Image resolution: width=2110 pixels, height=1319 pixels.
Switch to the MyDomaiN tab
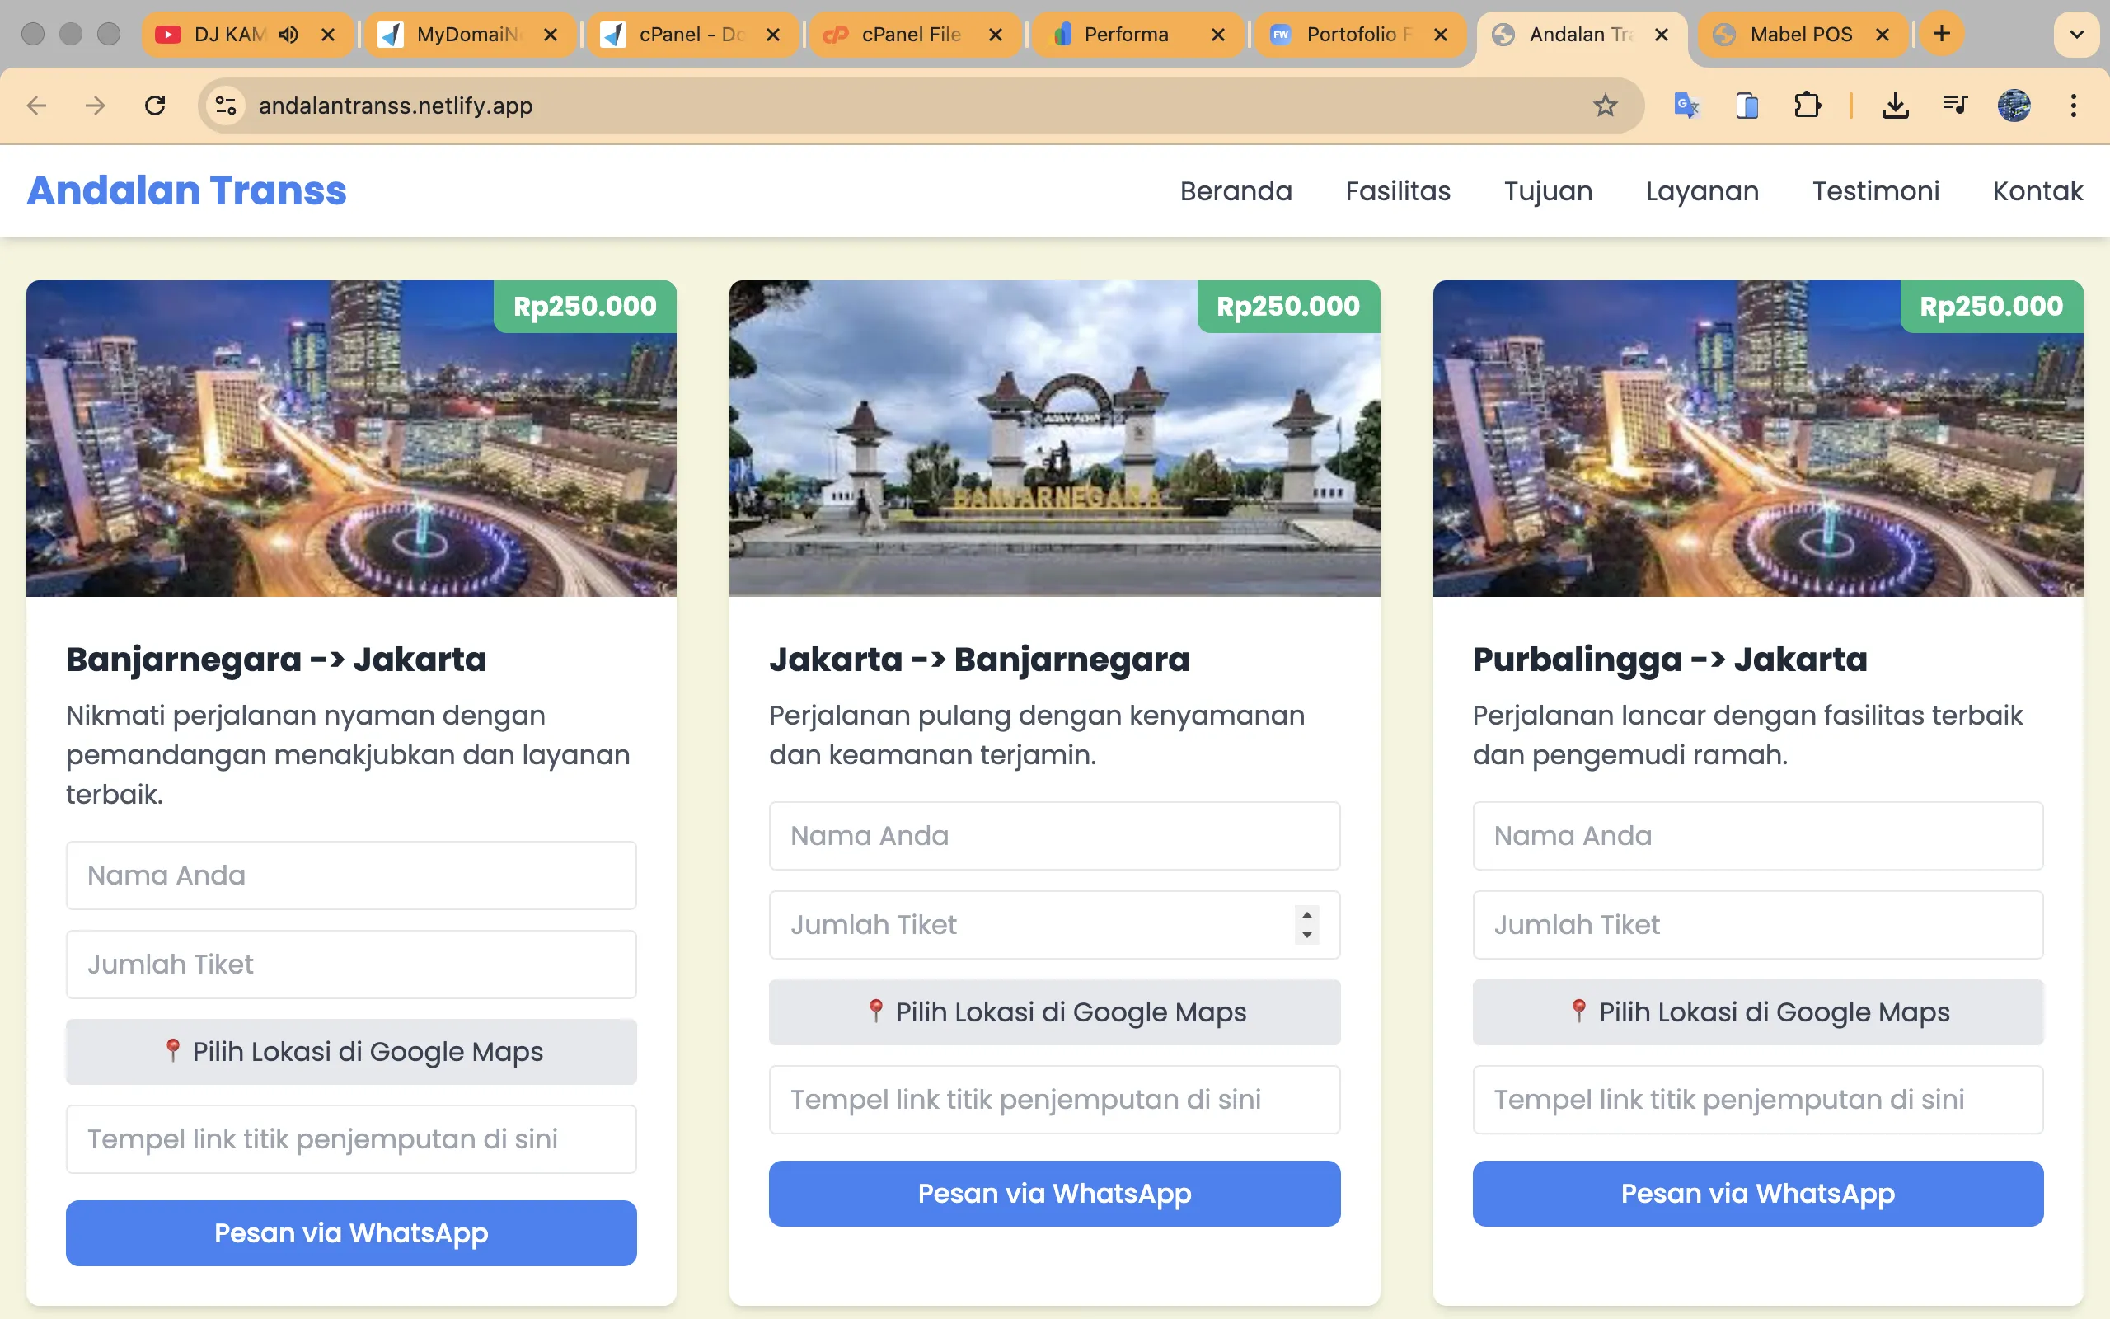click(x=469, y=34)
